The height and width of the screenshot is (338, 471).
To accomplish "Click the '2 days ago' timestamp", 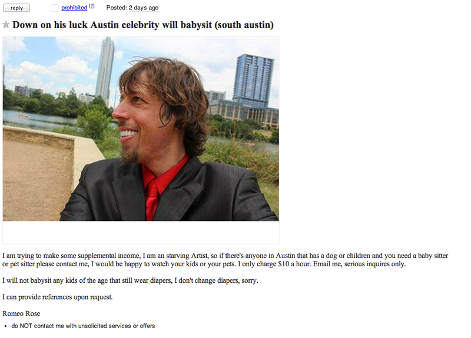I will (x=144, y=8).
